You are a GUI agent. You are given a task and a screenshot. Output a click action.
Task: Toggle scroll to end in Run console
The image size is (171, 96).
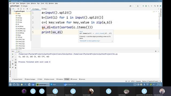coord(15,62)
